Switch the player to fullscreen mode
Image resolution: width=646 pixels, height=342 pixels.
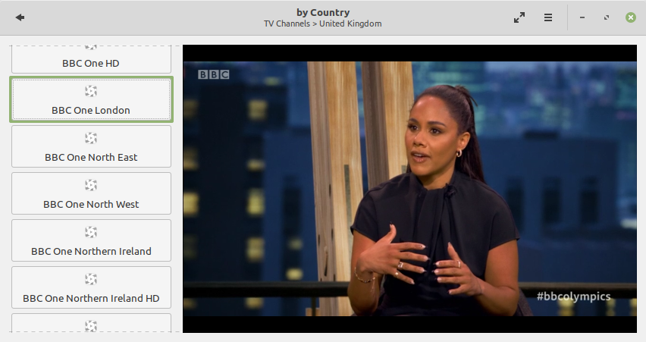[x=519, y=17]
